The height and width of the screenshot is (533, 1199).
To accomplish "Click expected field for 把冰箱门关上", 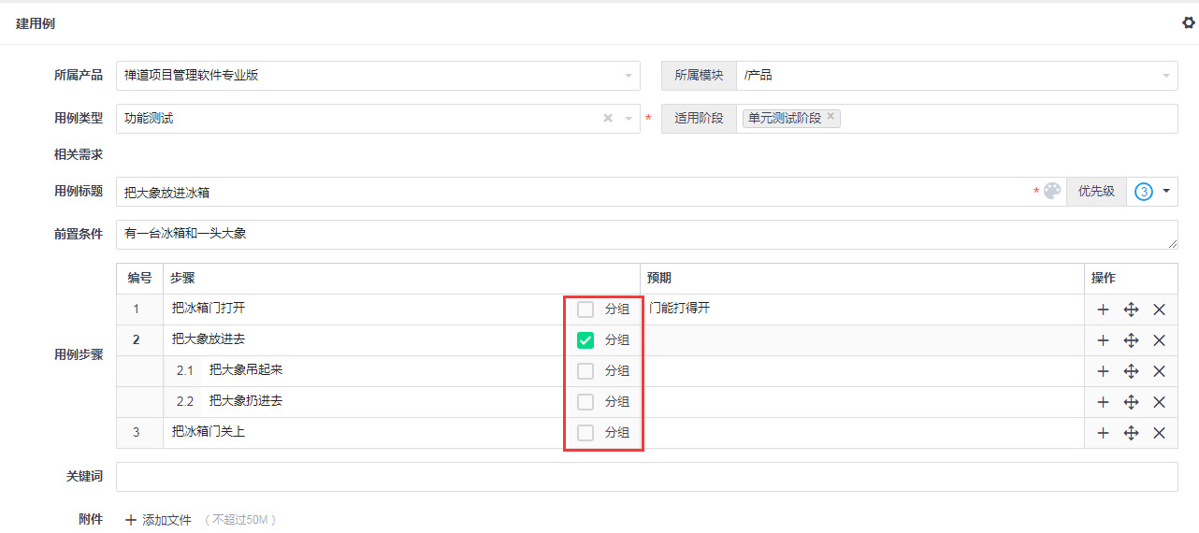I will point(862,433).
